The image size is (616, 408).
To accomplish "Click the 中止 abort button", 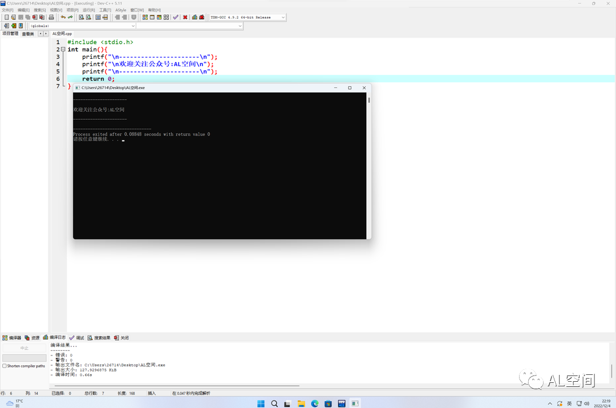I will tap(25, 348).
